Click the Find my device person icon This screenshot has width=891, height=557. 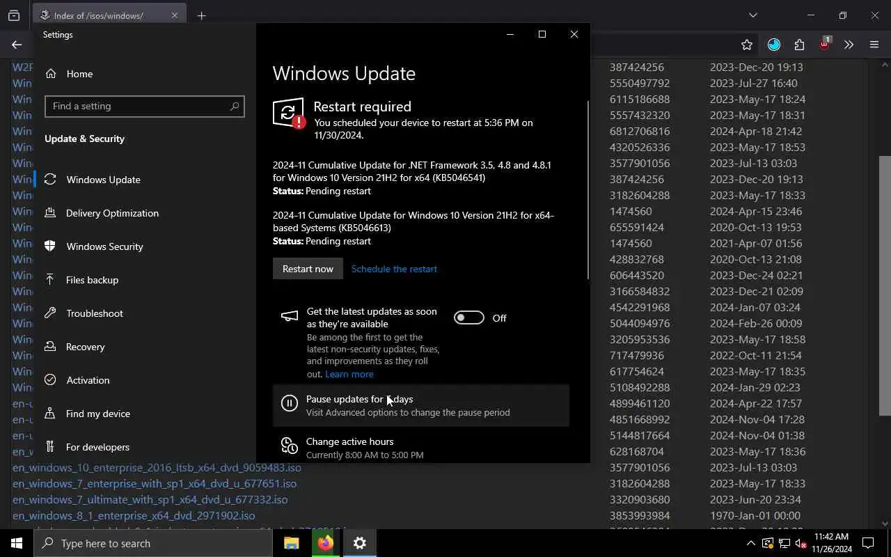[50, 414]
